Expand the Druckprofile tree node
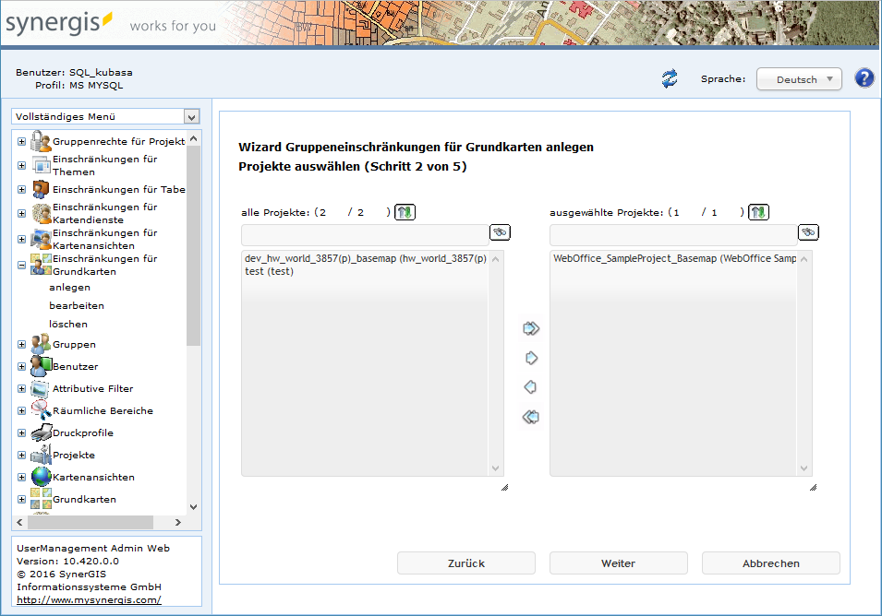Screen dimensions: 882x616 click(21, 432)
